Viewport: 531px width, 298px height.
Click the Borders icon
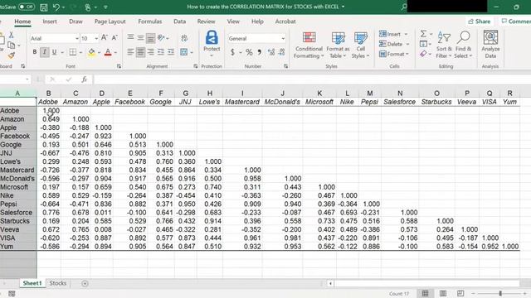click(73, 52)
